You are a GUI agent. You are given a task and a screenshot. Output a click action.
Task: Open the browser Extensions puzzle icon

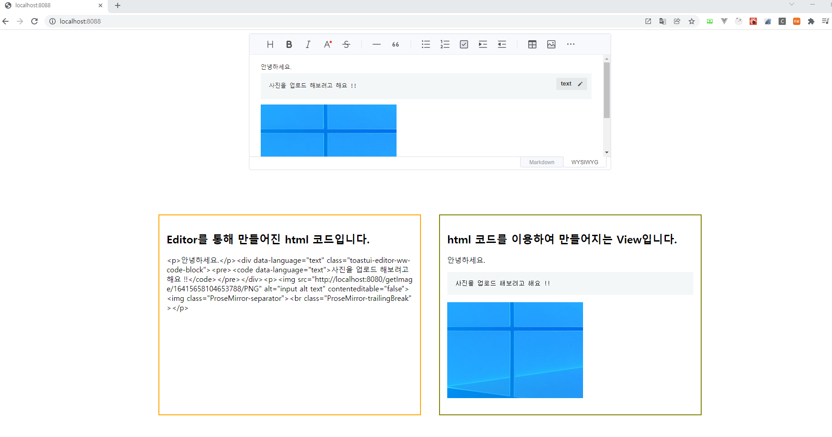click(811, 21)
